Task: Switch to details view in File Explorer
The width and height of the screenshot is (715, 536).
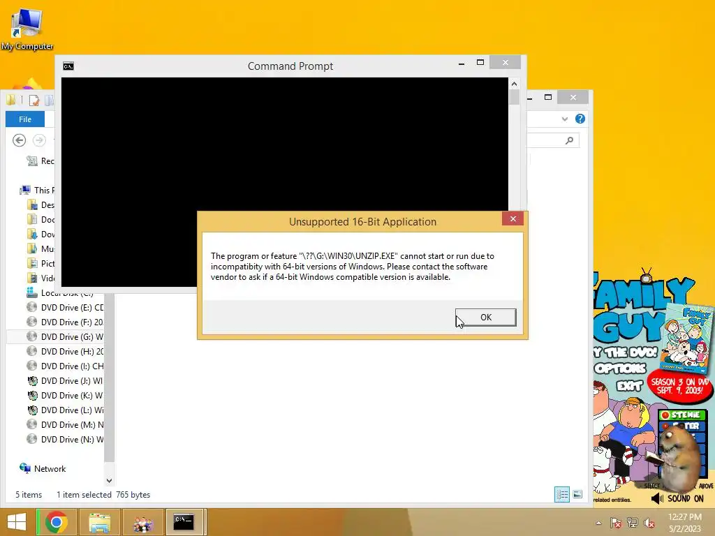Action: 562,495
